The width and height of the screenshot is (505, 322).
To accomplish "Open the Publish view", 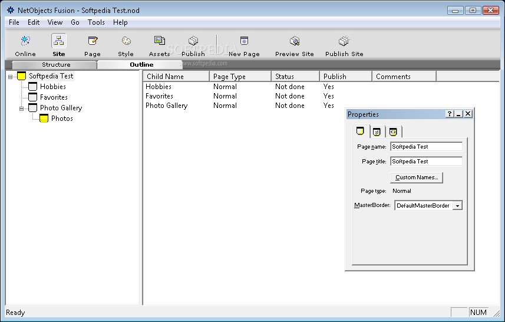I will click(x=193, y=46).
